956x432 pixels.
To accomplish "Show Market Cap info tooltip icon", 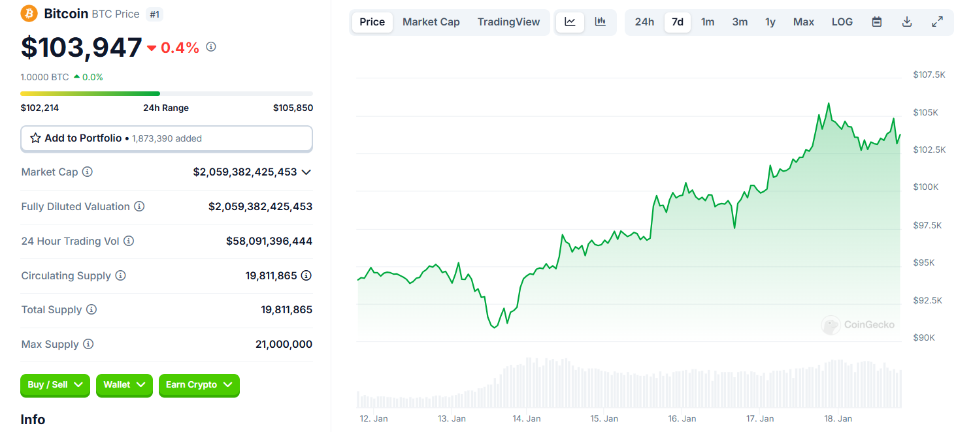I will (x=88, y=172).
